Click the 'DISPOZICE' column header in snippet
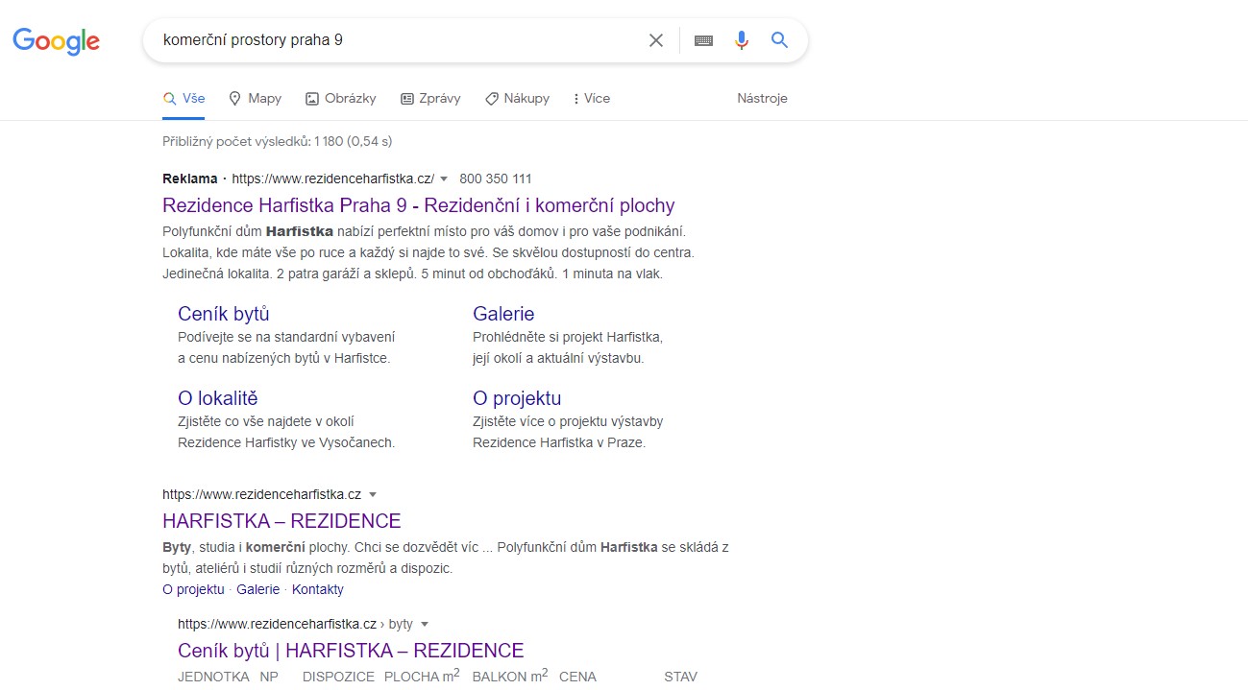The image size is (1248, 690). pyautogui.click(x=338, y=677)
